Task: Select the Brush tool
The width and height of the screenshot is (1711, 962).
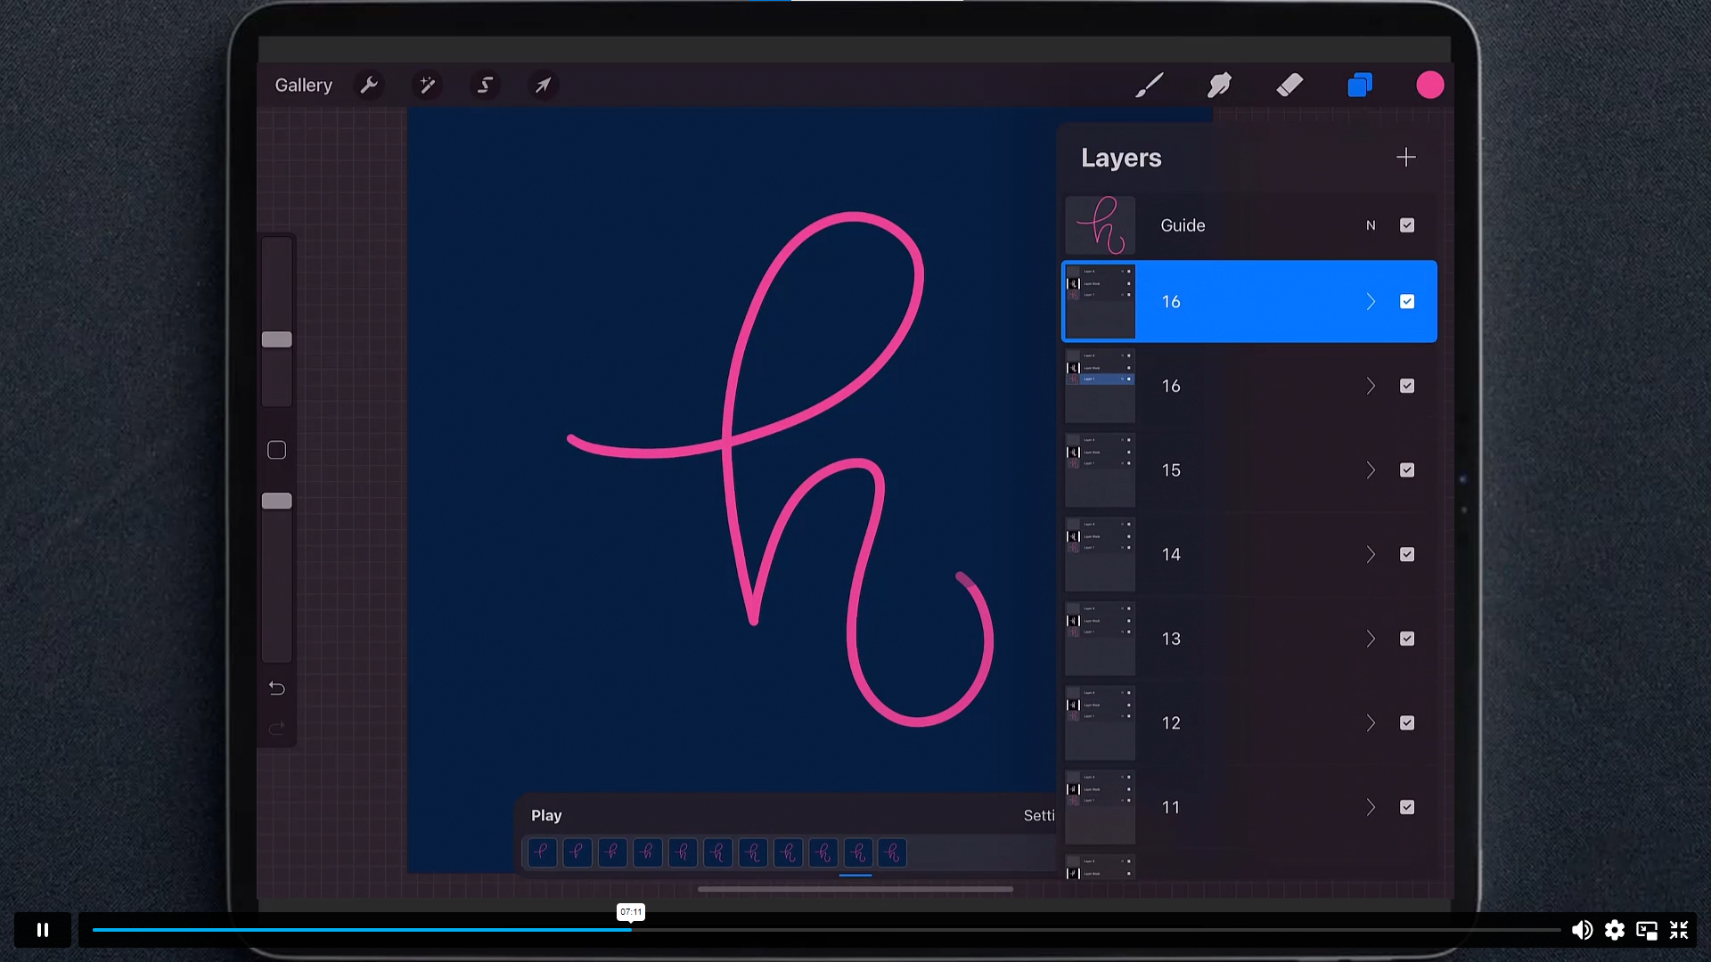Action: click(1149, 85)
